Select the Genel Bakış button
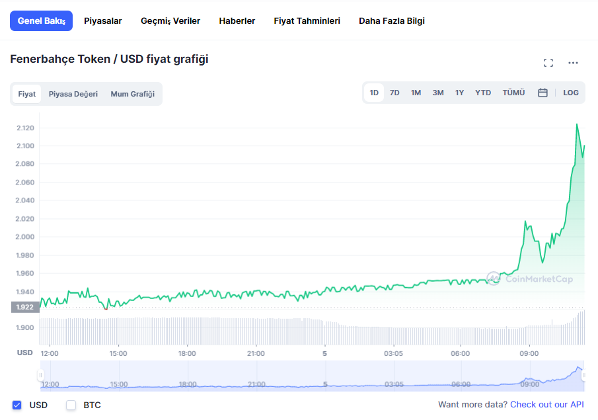598x420 pixels. coord(41,21)
